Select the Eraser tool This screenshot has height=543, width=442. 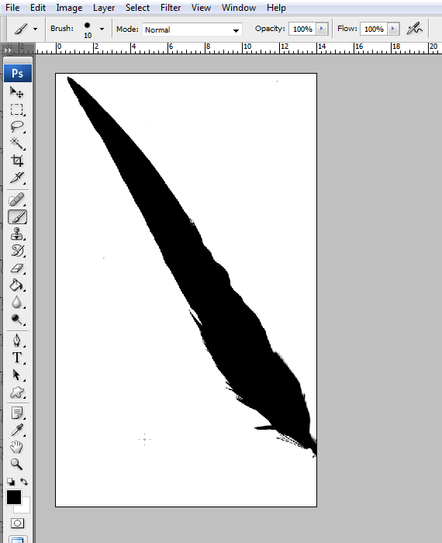point(16,268)
